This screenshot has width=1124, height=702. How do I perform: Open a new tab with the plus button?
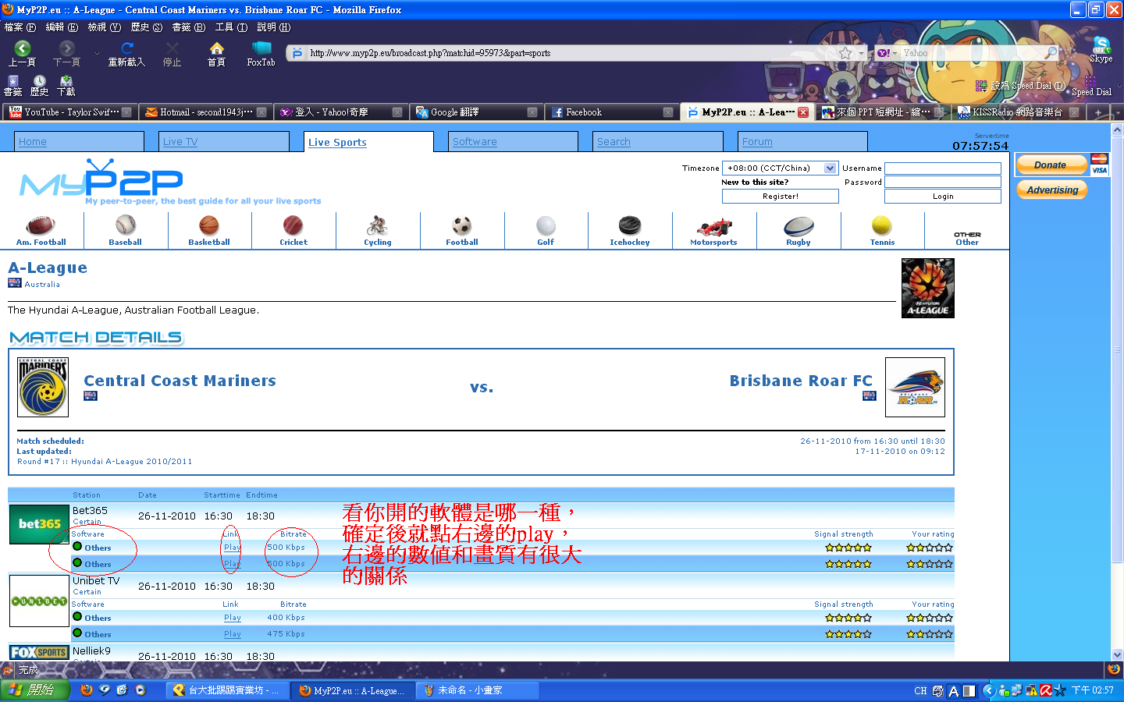(1097, 112)
